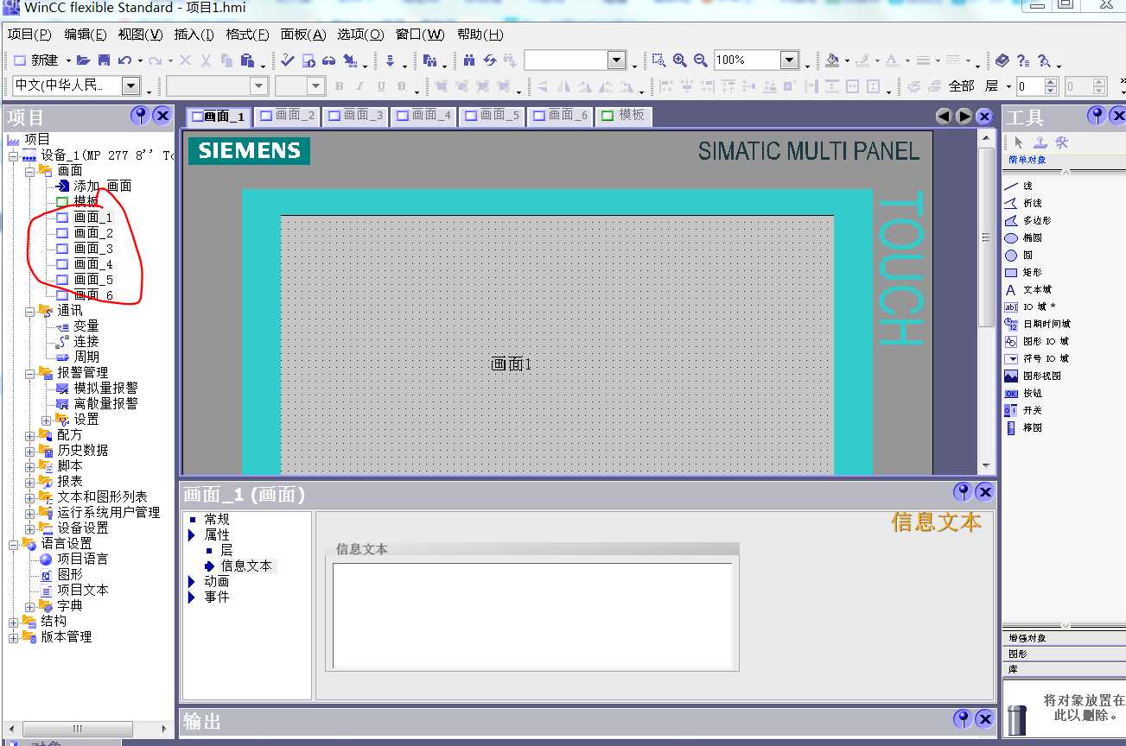Expand the 配方 recipes tree node

point(29,435)
